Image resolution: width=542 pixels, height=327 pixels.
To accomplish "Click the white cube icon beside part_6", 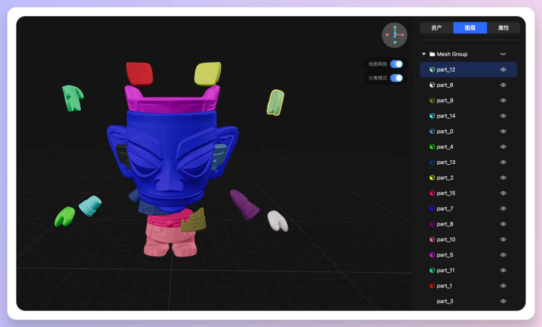I will (x=432, y=85).
